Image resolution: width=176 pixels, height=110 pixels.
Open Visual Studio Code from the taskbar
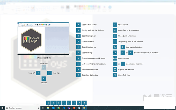pyautogui.click(x=64, y=108)
